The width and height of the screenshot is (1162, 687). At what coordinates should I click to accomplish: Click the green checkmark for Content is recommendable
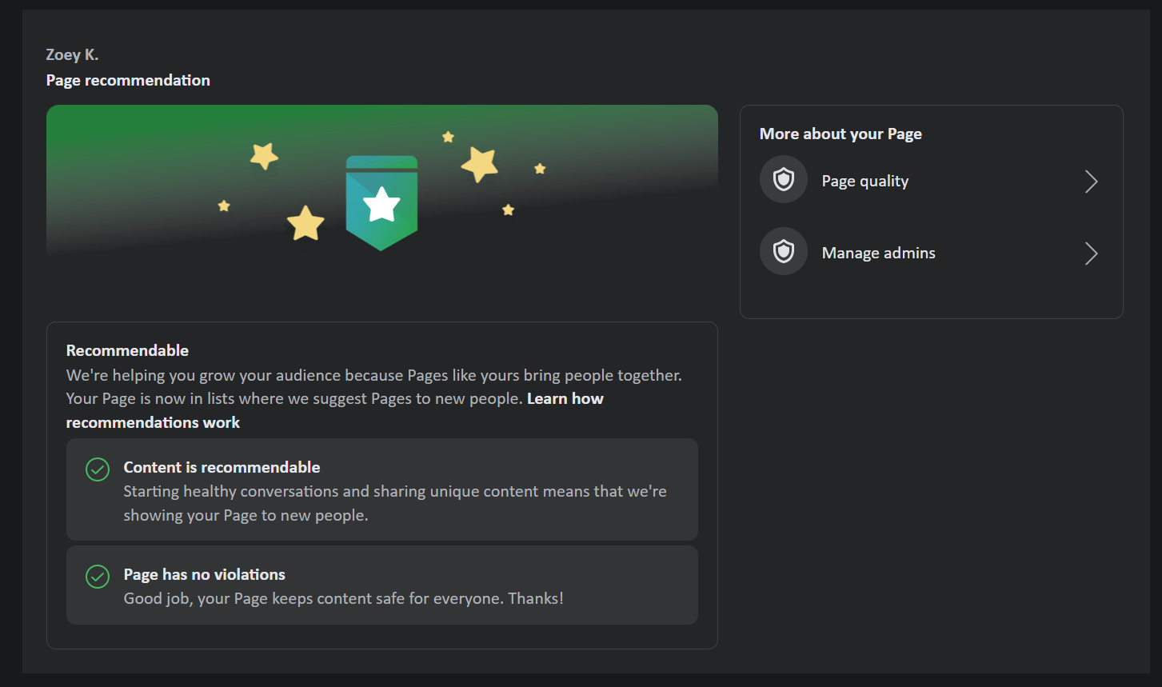pyautogui.click(x=98, y=469)
